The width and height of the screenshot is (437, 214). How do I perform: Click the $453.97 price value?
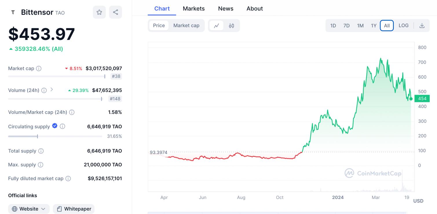coord(42,34)
